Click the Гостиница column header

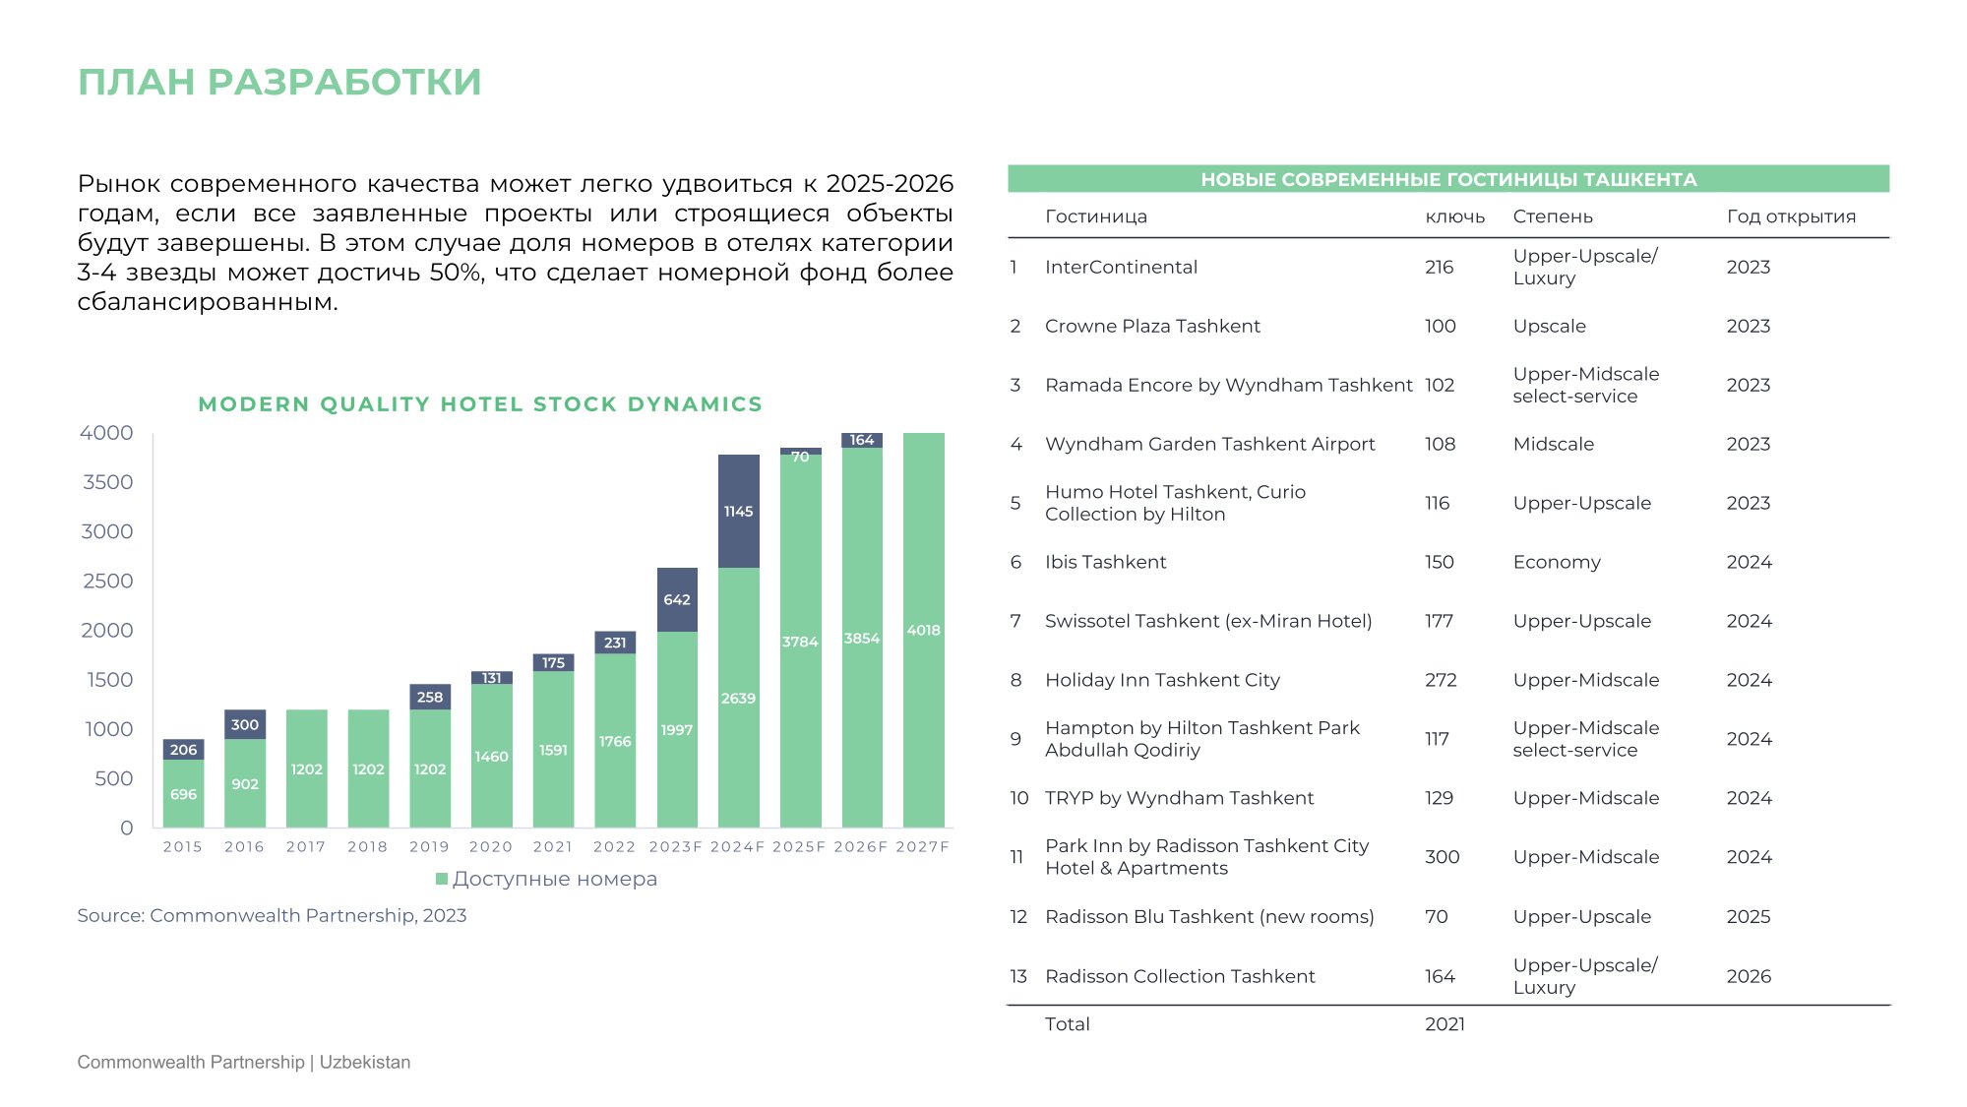tap(1096, 216)
